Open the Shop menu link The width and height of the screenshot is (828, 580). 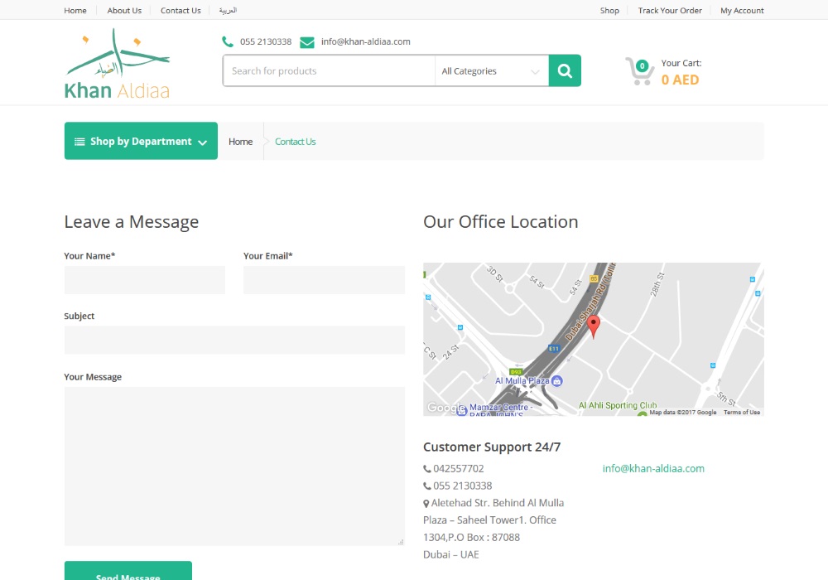click(609, 11)
